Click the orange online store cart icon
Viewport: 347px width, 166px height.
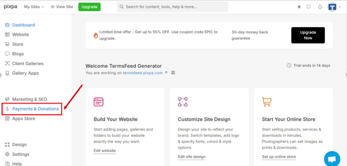click(266, 102)
